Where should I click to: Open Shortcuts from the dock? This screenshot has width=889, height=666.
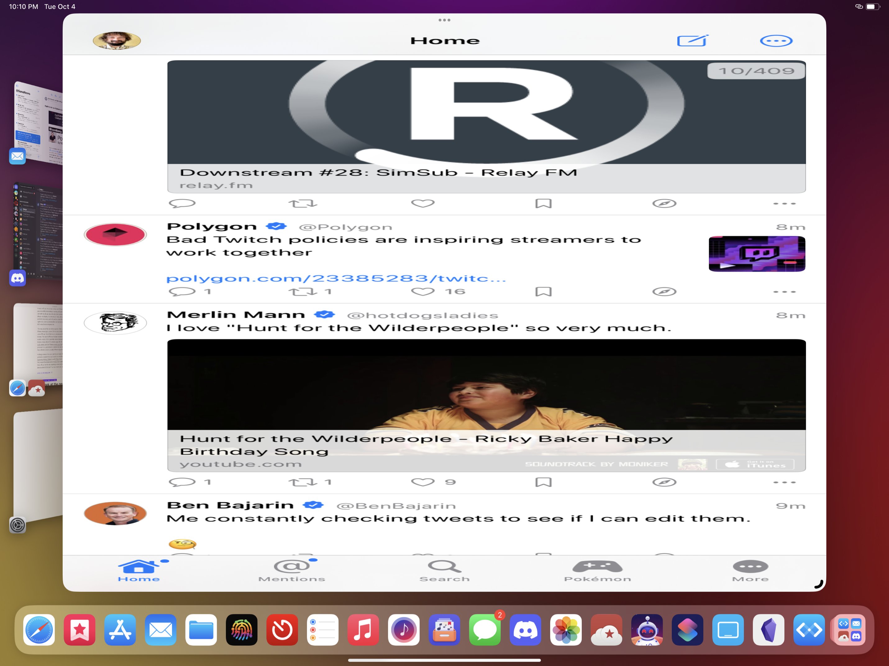687,629
